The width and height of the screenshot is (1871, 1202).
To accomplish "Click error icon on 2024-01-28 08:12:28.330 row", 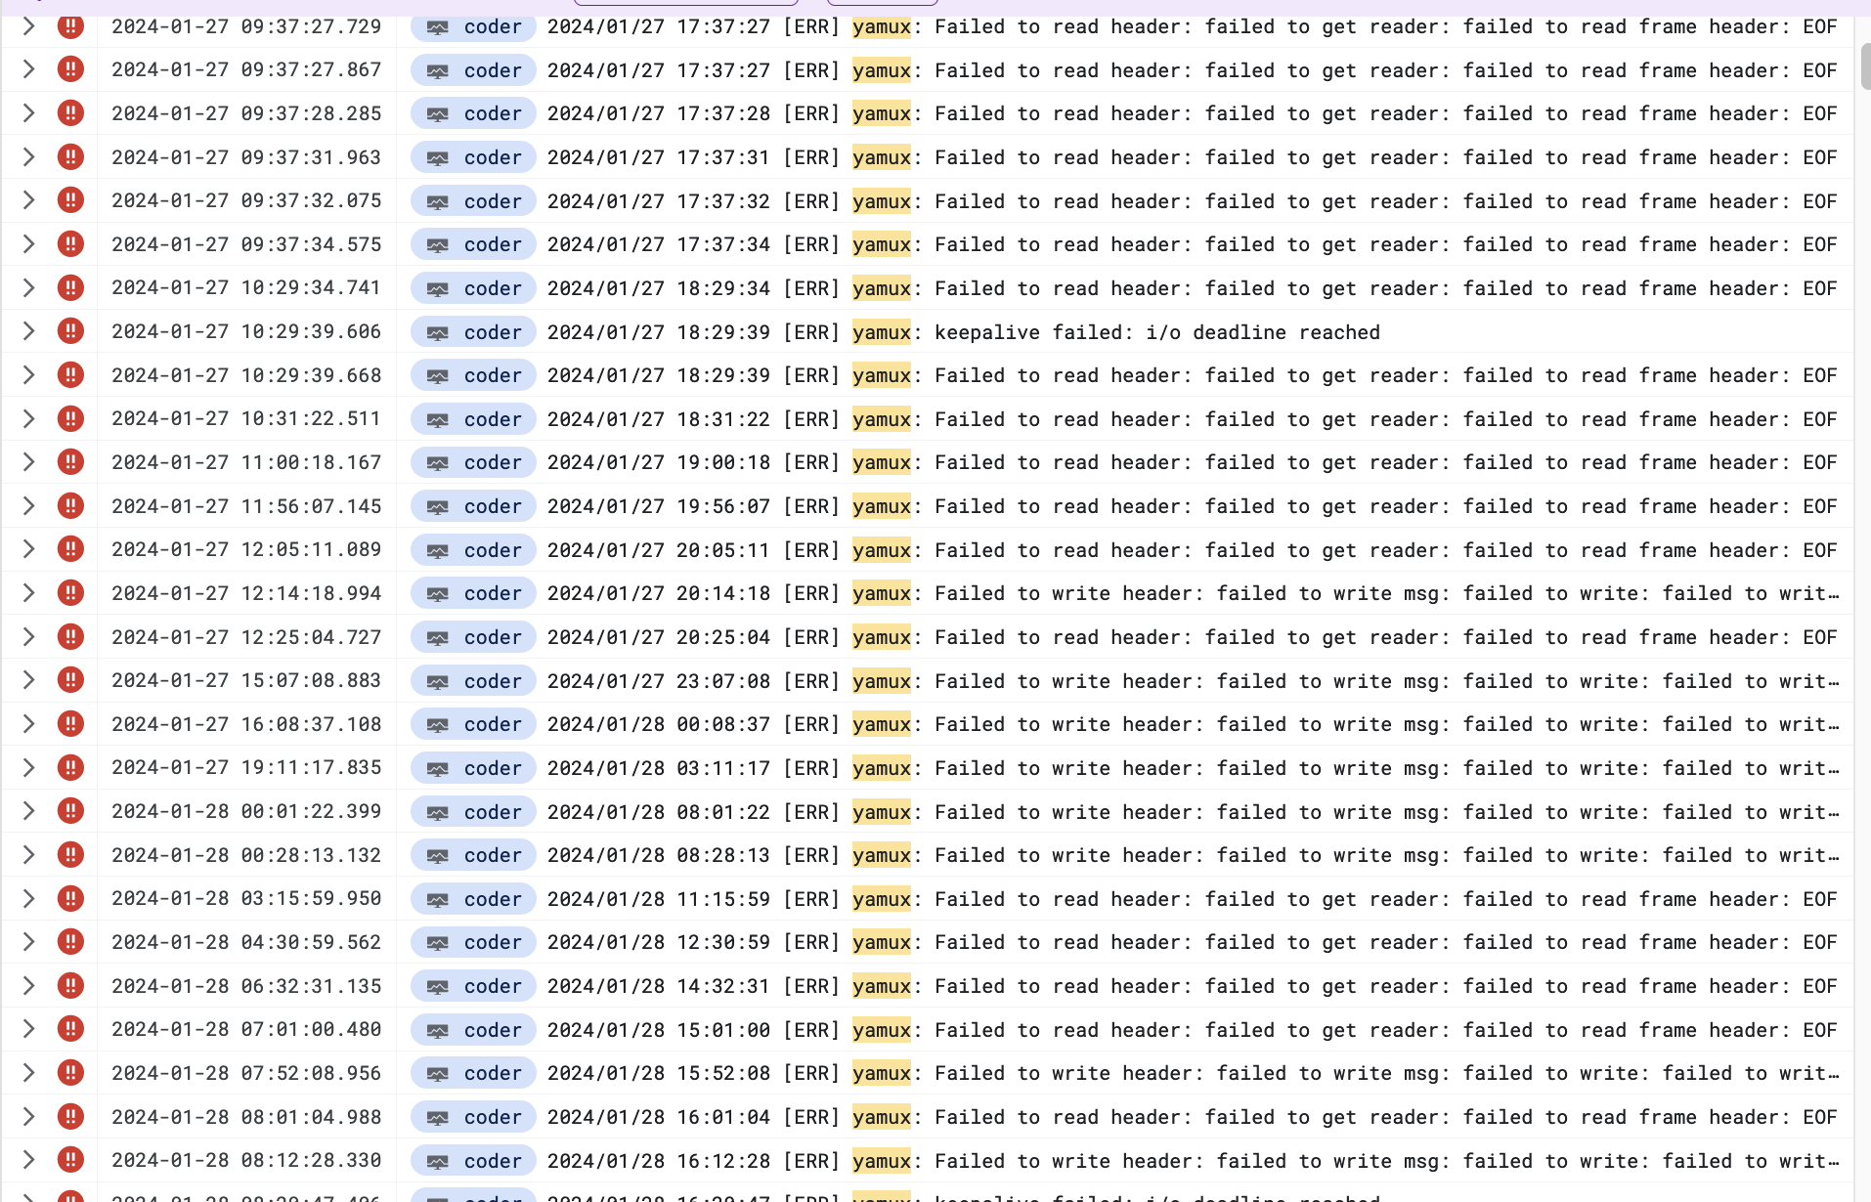I will click(70, 1160).
